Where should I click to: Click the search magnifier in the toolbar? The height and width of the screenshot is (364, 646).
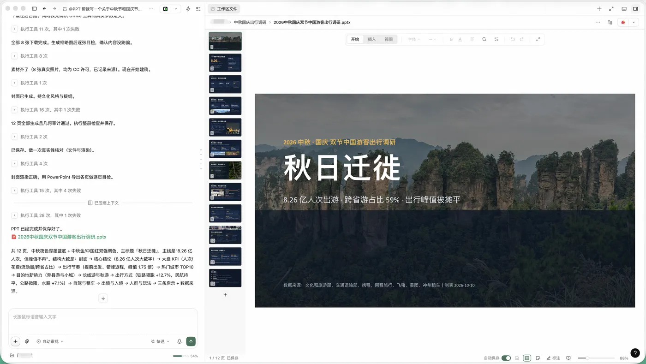[x=484, y=39]
